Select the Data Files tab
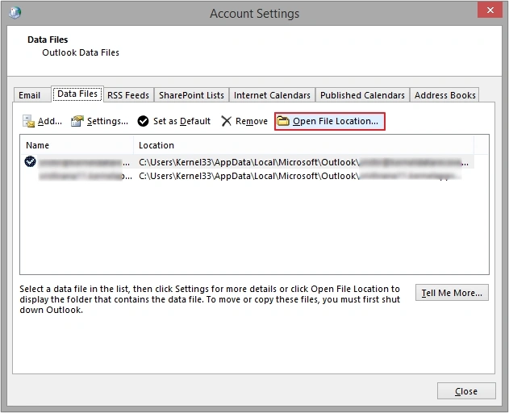Screen dimensions: 509x413 point(77,94)
